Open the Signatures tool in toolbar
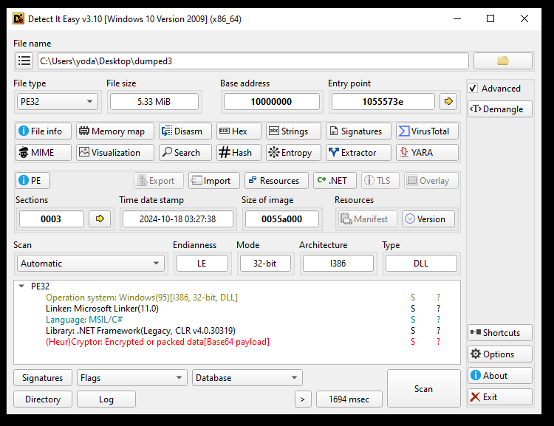This screenshot has width=554, height=426. [358, 131]
